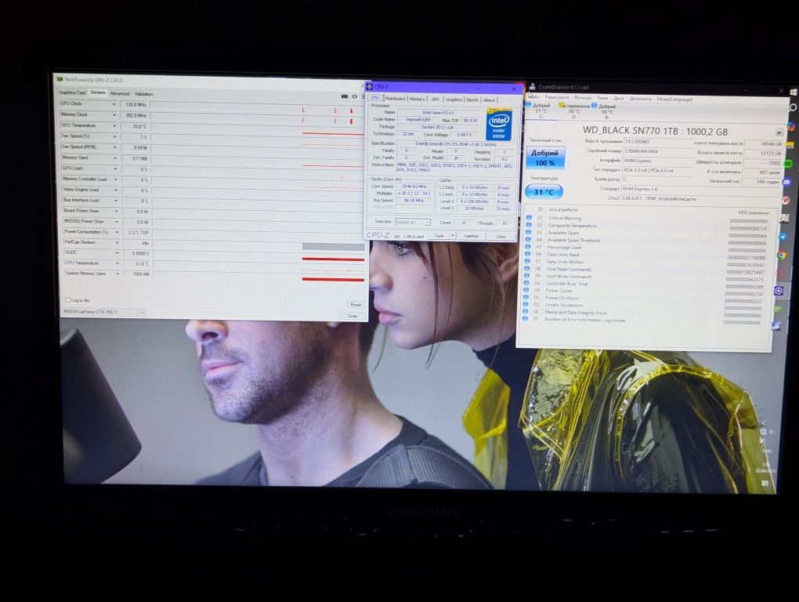Click the Critical Warning status circle
This screenshot has height=602, width=799.
point(529,217)
